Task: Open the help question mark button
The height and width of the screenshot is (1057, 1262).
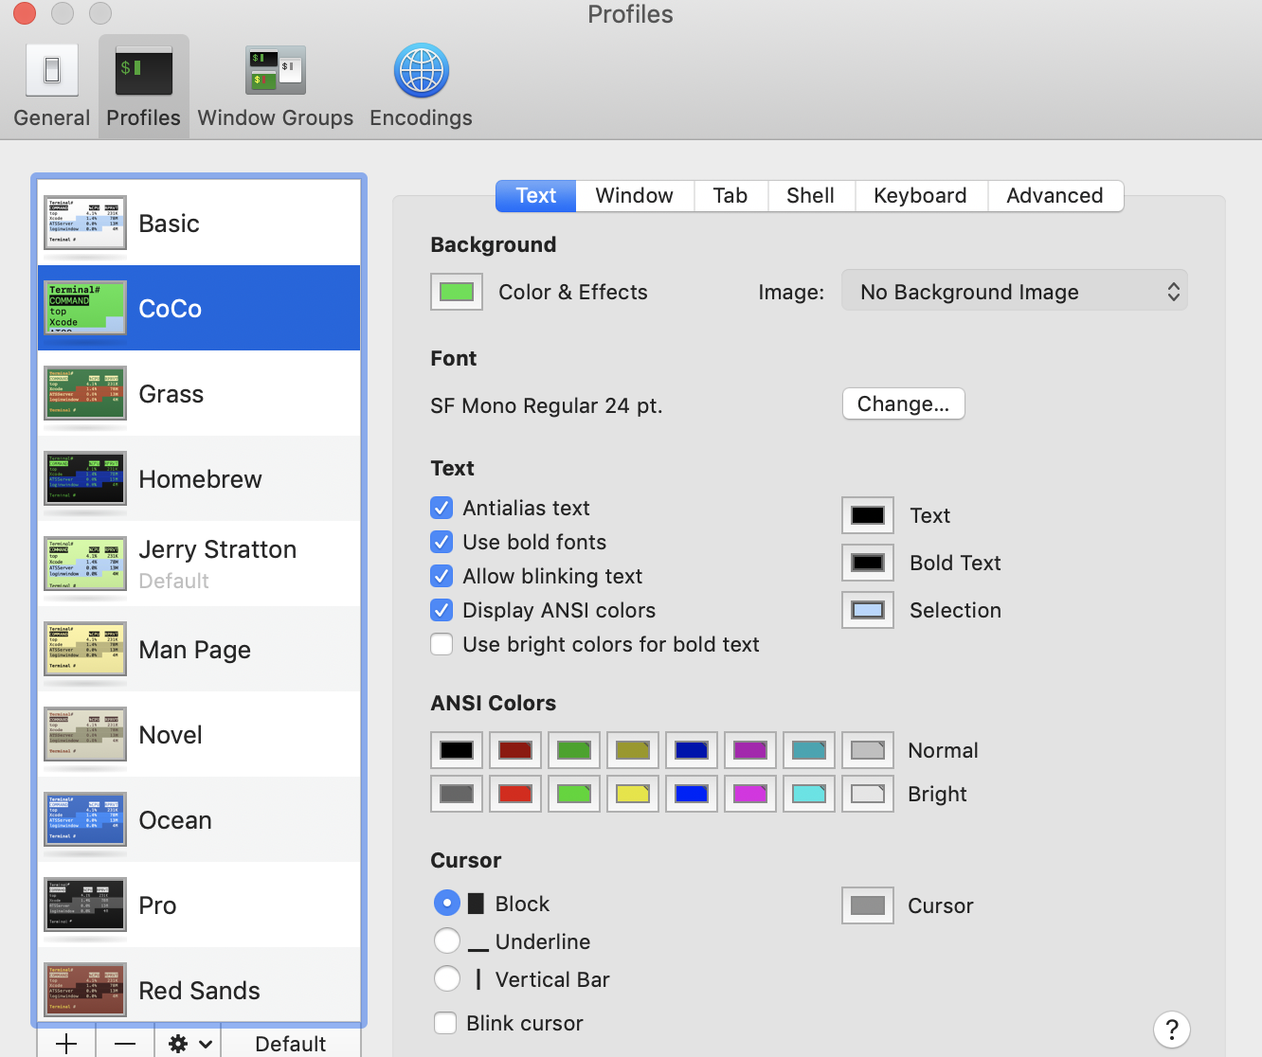Action: coord(1172,1030)
